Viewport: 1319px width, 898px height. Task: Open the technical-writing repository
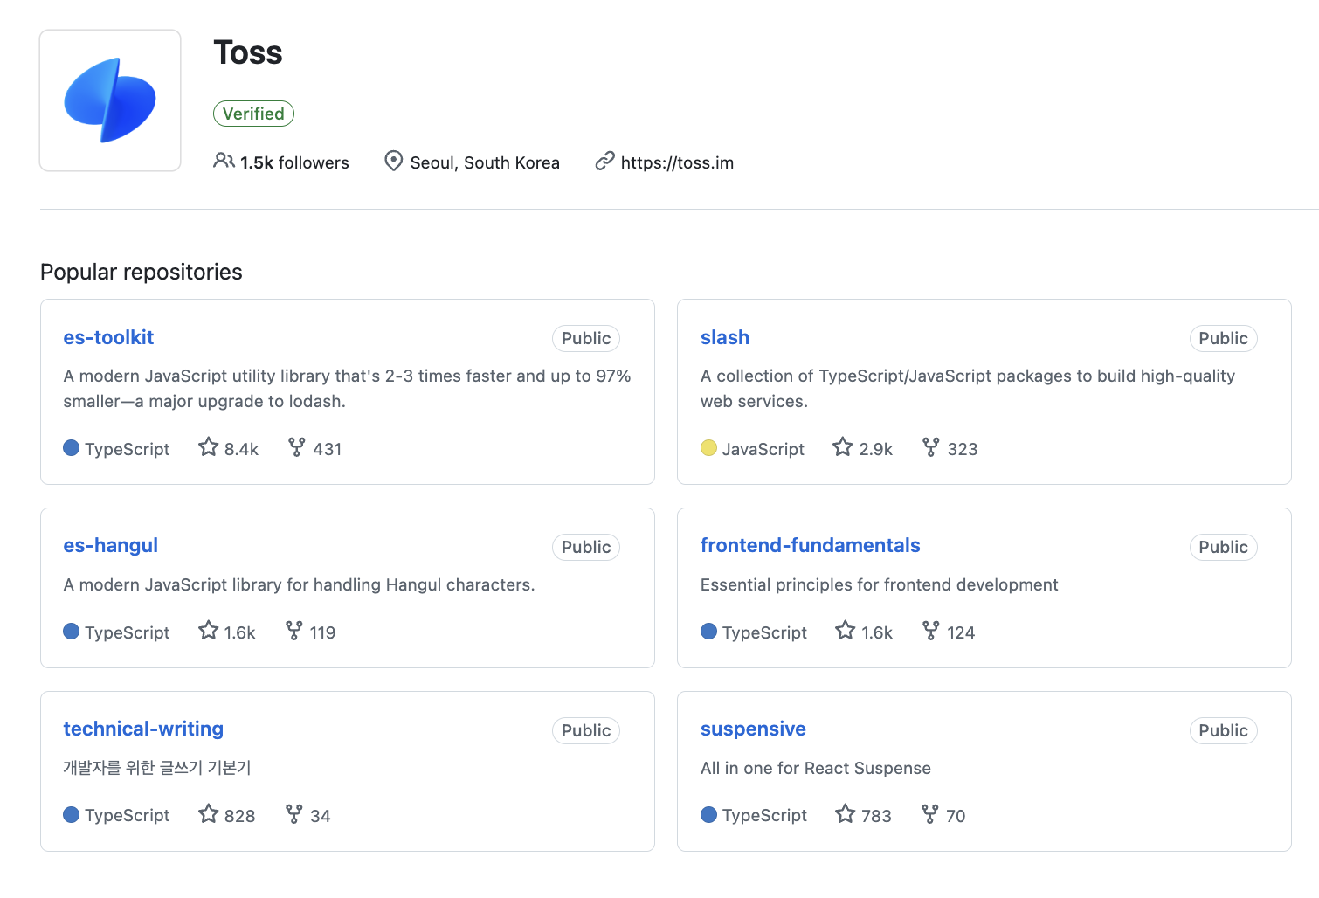point(143,729)
